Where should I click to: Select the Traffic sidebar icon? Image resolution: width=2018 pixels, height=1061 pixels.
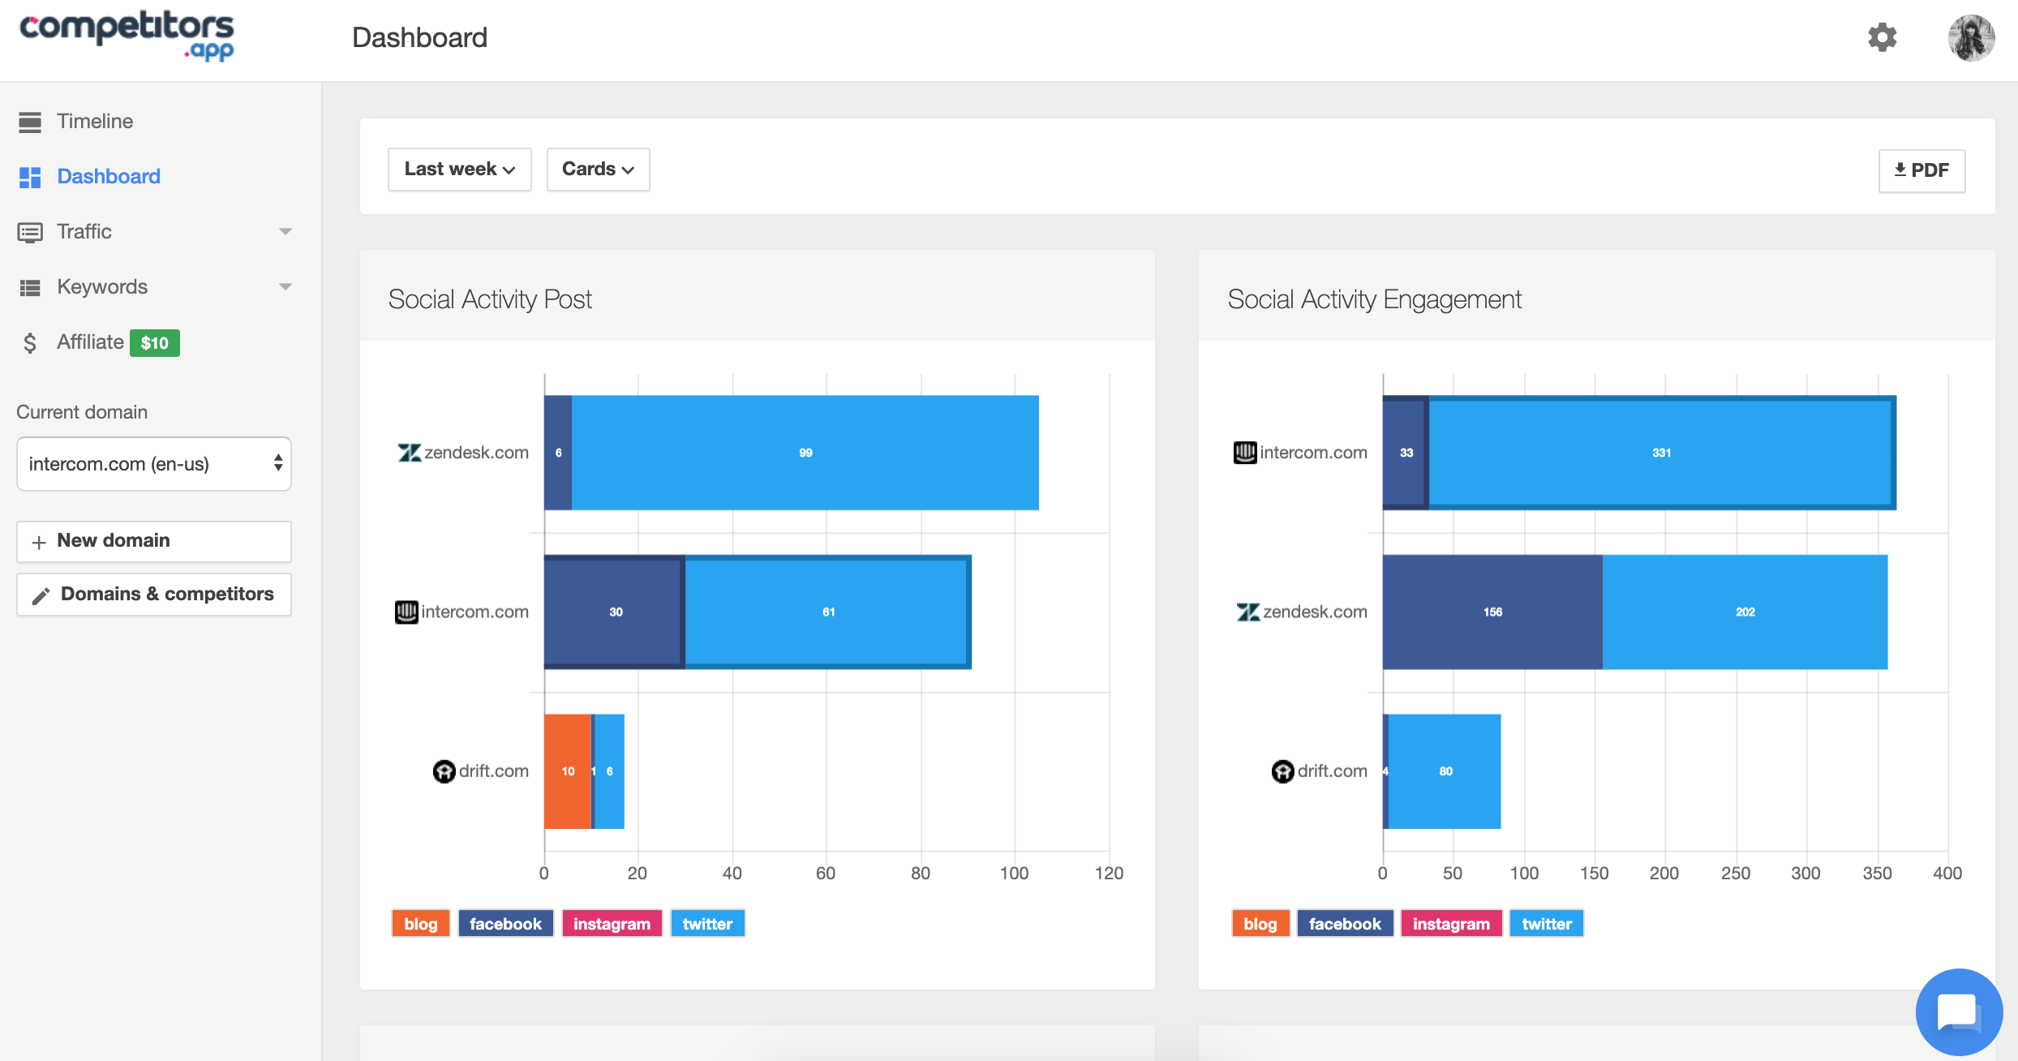pos(29,231)
